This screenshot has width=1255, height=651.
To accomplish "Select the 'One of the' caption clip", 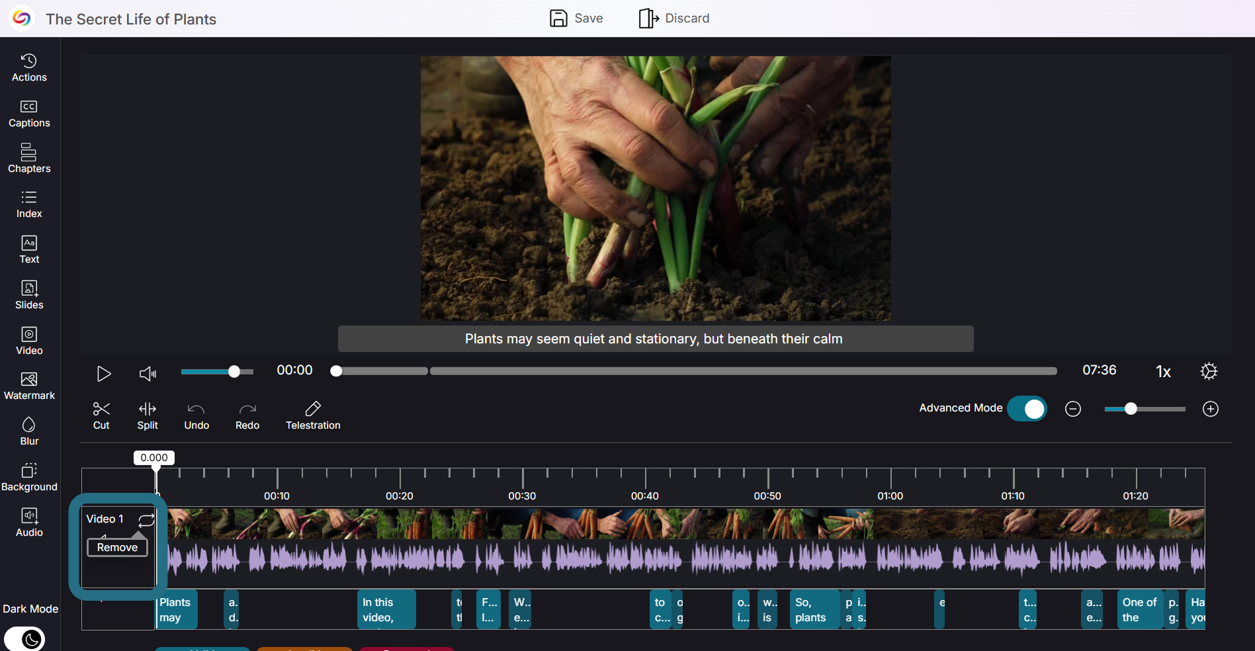I will pyautogui.click(x=1141, y=609).
